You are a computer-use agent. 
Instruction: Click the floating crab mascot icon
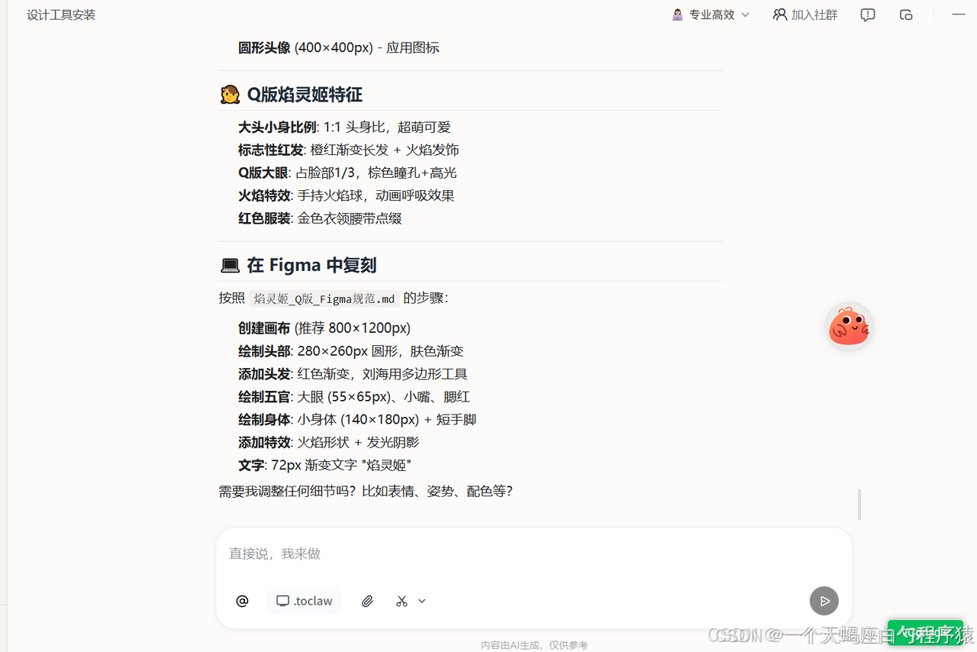(x=849, y=325)
